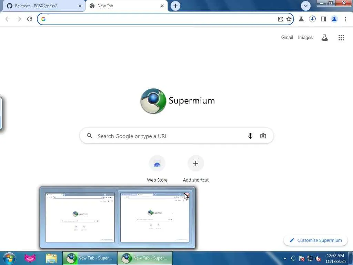
Task: Click Customise Supermium button
Action: (316, 240)
